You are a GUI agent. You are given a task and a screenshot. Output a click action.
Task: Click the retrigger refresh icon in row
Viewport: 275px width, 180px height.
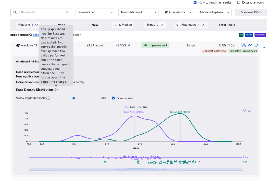click(256, 45)
